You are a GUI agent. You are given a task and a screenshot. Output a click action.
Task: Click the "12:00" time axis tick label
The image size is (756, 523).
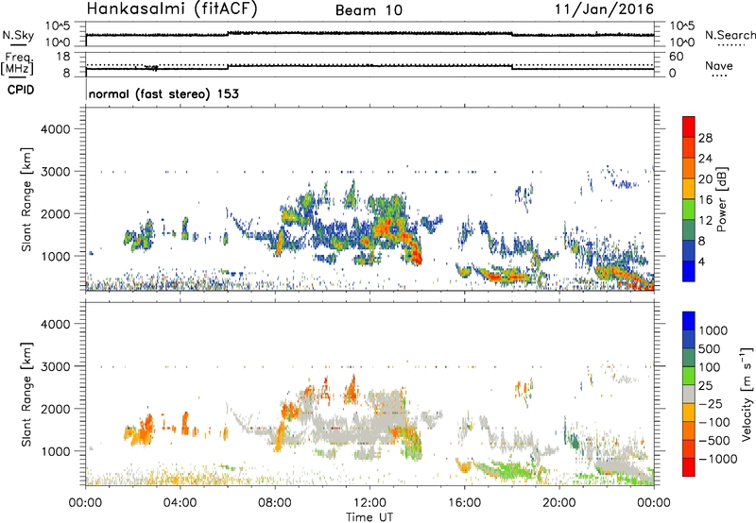point(369,503)
